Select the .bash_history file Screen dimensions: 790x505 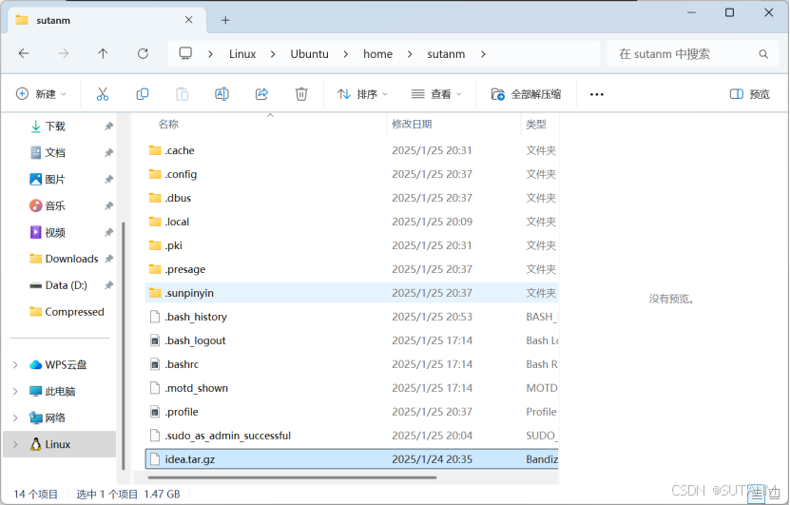click(351, 317)
